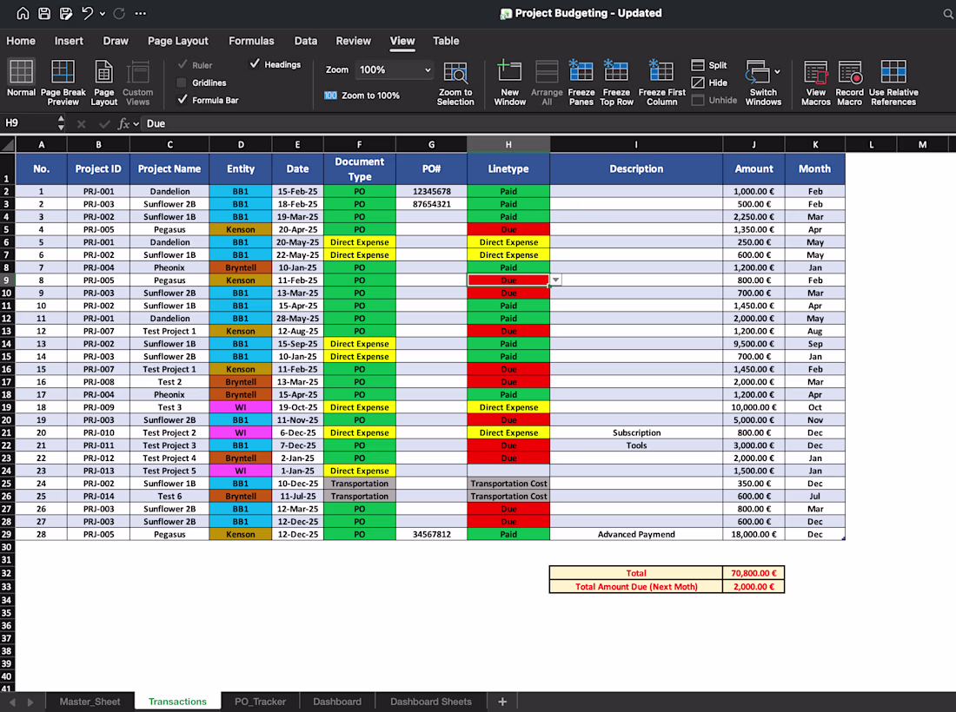Save the workbook with the Save icon

click(44, 13)
